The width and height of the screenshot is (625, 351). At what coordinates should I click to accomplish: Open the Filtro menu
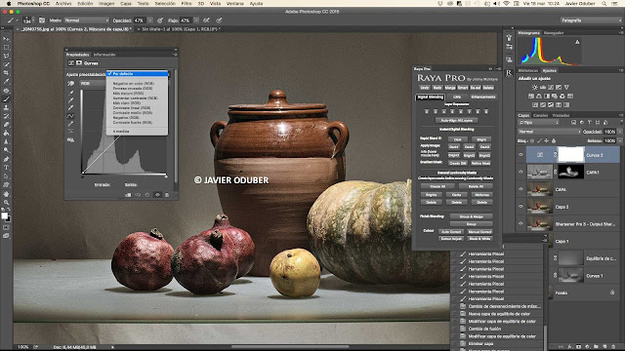pos(187,3)
